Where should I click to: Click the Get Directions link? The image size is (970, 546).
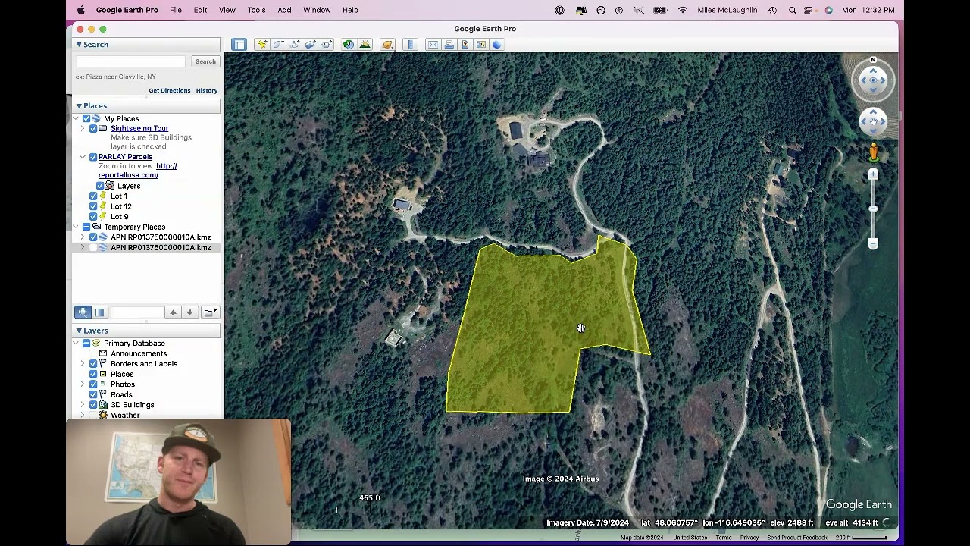click(170, 91)
